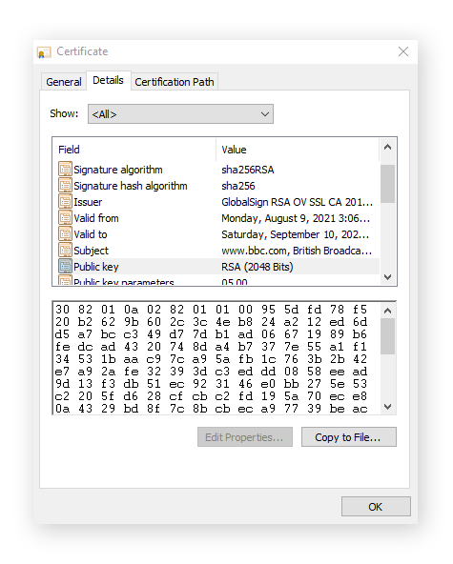Click the hex row starting with 34 53
Viewport: 453px width, 564px height.
[211, 359]
